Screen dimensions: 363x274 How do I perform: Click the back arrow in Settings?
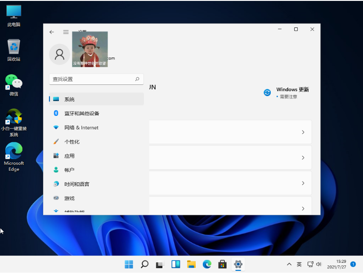point(52,32)
